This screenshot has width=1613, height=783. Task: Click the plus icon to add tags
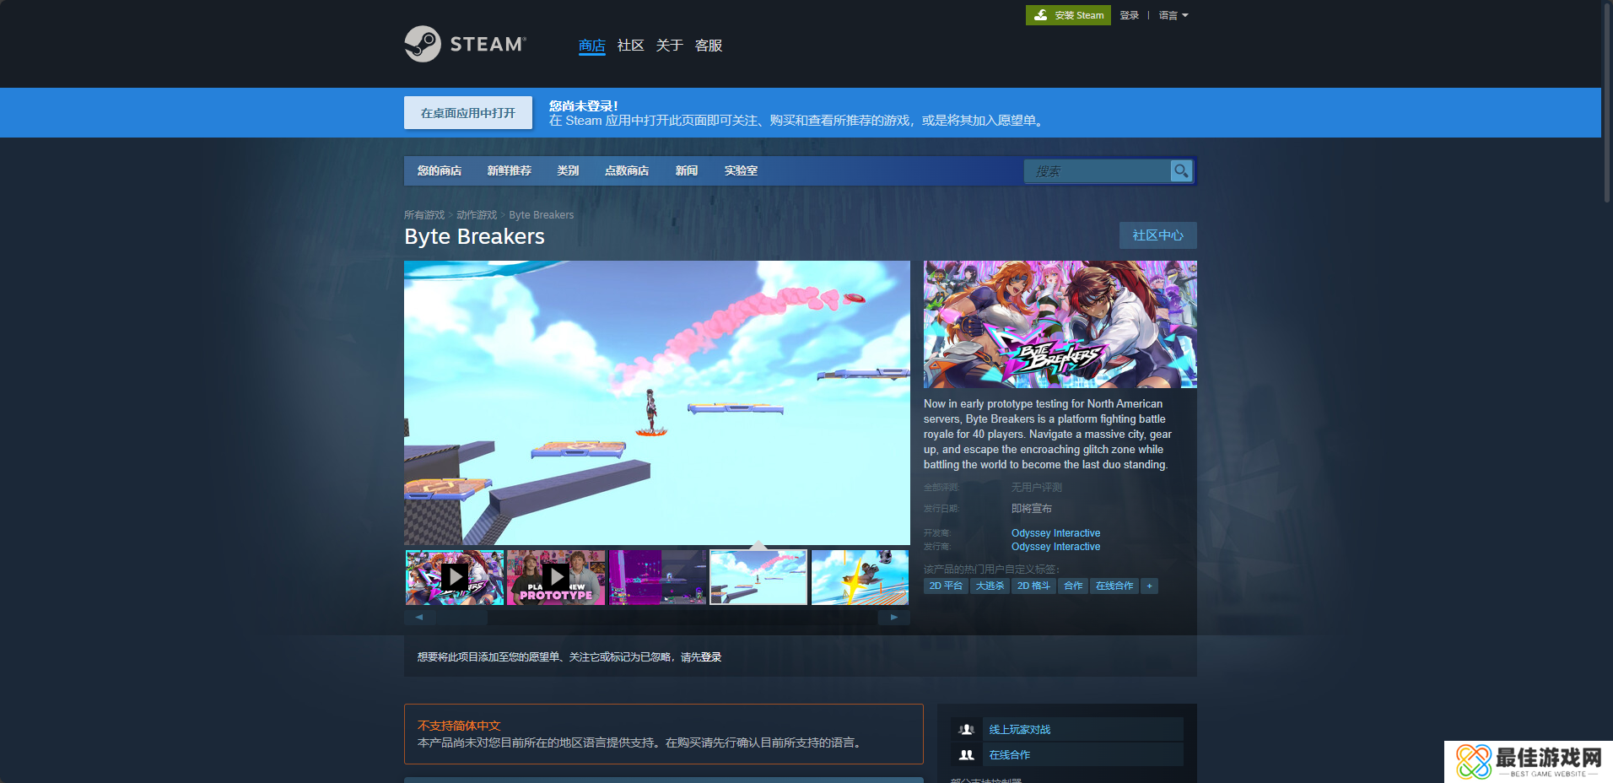coord(1149,586)
